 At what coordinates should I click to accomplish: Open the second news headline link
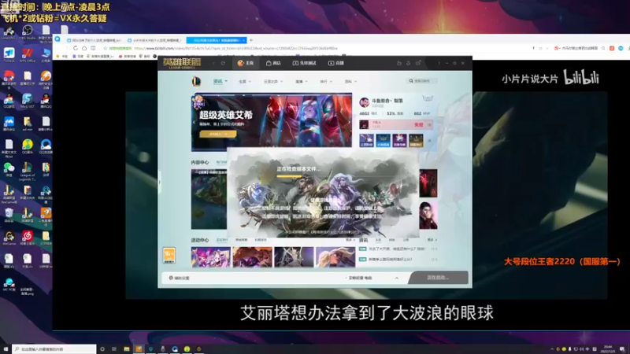[x=390, y=260]
